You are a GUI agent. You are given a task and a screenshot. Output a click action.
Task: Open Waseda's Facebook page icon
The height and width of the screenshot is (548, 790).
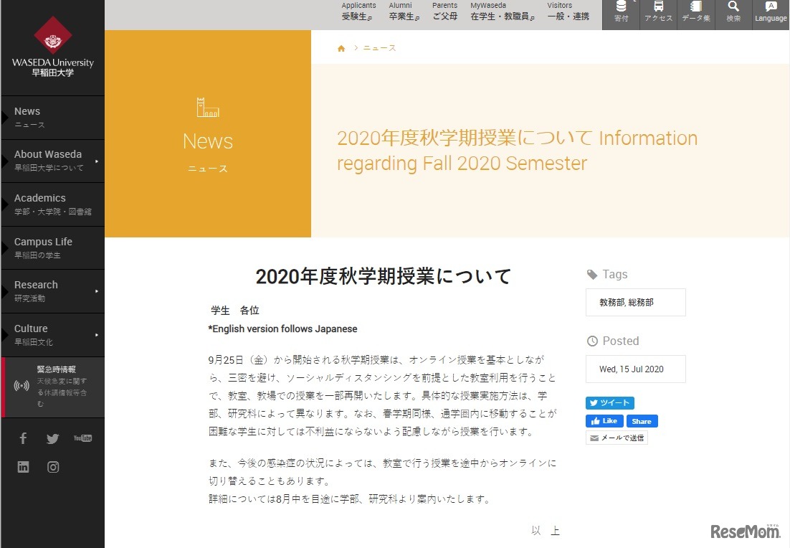coord(23,438)
